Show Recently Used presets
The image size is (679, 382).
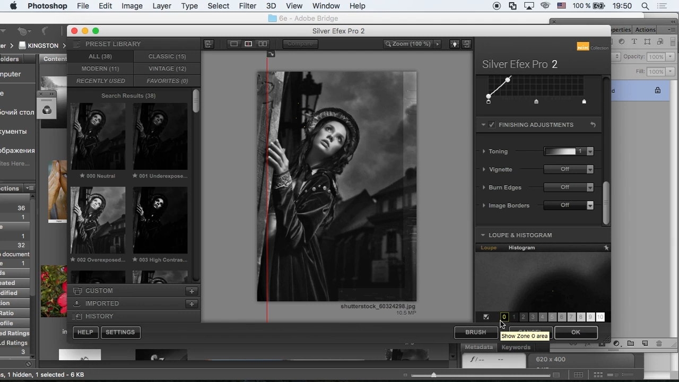click(100, 81)
